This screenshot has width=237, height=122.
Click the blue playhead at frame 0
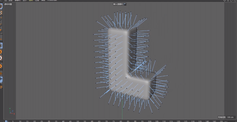click(6, 121)
